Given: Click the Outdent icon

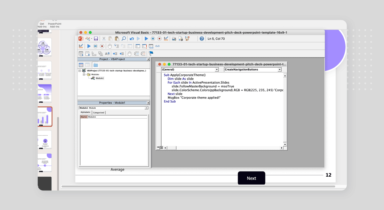Looking at the screenshot, I should pos(122,54).
